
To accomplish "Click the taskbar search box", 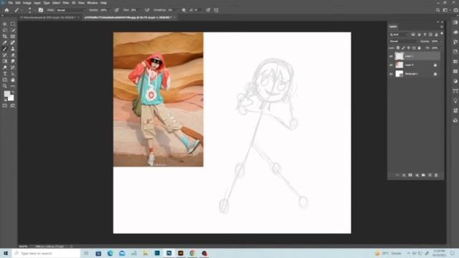I will click(47, 253).
